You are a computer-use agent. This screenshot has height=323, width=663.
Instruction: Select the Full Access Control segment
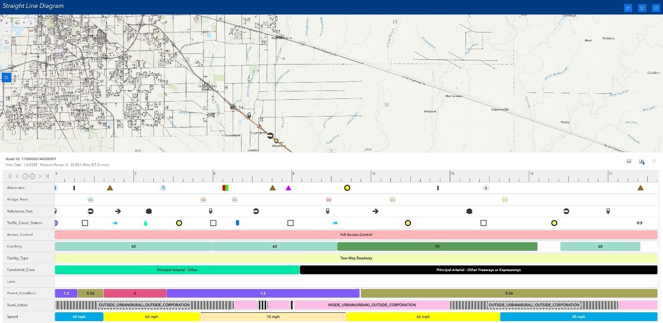click(x=356, y=234)
